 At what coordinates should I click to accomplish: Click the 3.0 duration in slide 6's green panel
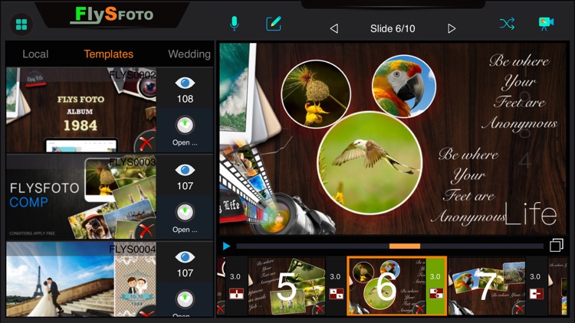coord(435,276)
